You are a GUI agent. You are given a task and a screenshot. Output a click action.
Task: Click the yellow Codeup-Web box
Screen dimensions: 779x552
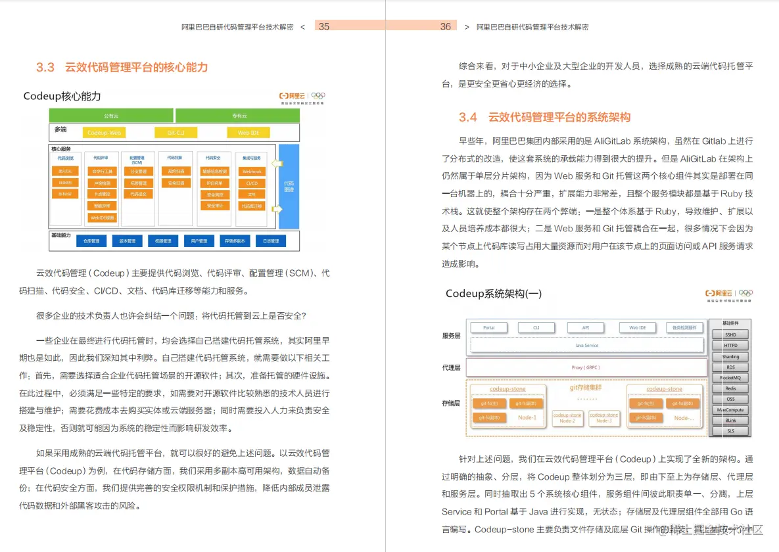point(104,133)
